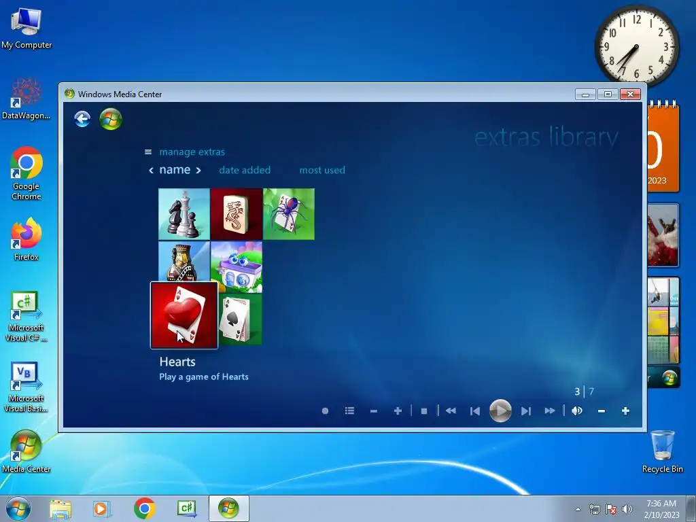696x522 pixels.
Task: Select Microsoft Visual C# desktop shortcut
Action: pos(27,317)
